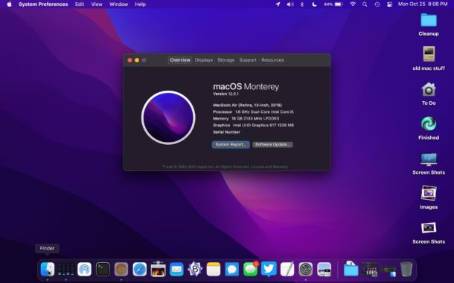
Task: Click the volume icon in menu bar
Action: pyautogui.click(x=290, y=4)
